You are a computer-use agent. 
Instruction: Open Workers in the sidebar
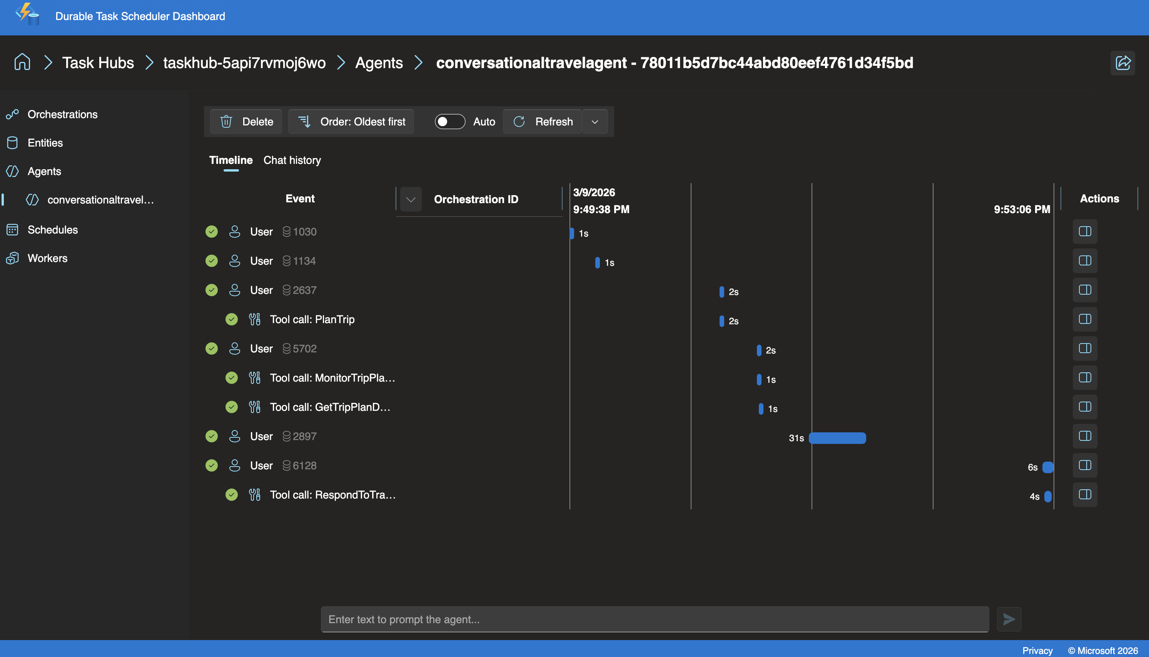click(47, 258)
